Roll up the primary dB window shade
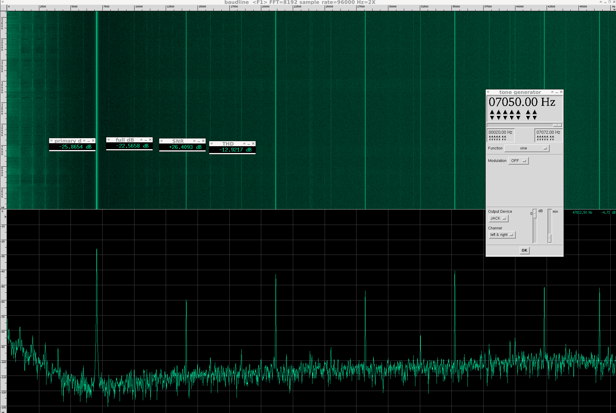The height and width of the screenshot is (413, 616). tap(84, 141)
